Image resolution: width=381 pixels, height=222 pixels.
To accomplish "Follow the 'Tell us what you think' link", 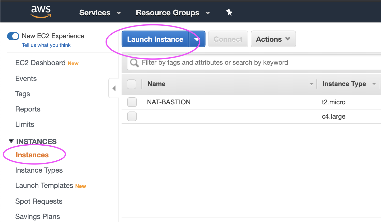I will 46,45.
